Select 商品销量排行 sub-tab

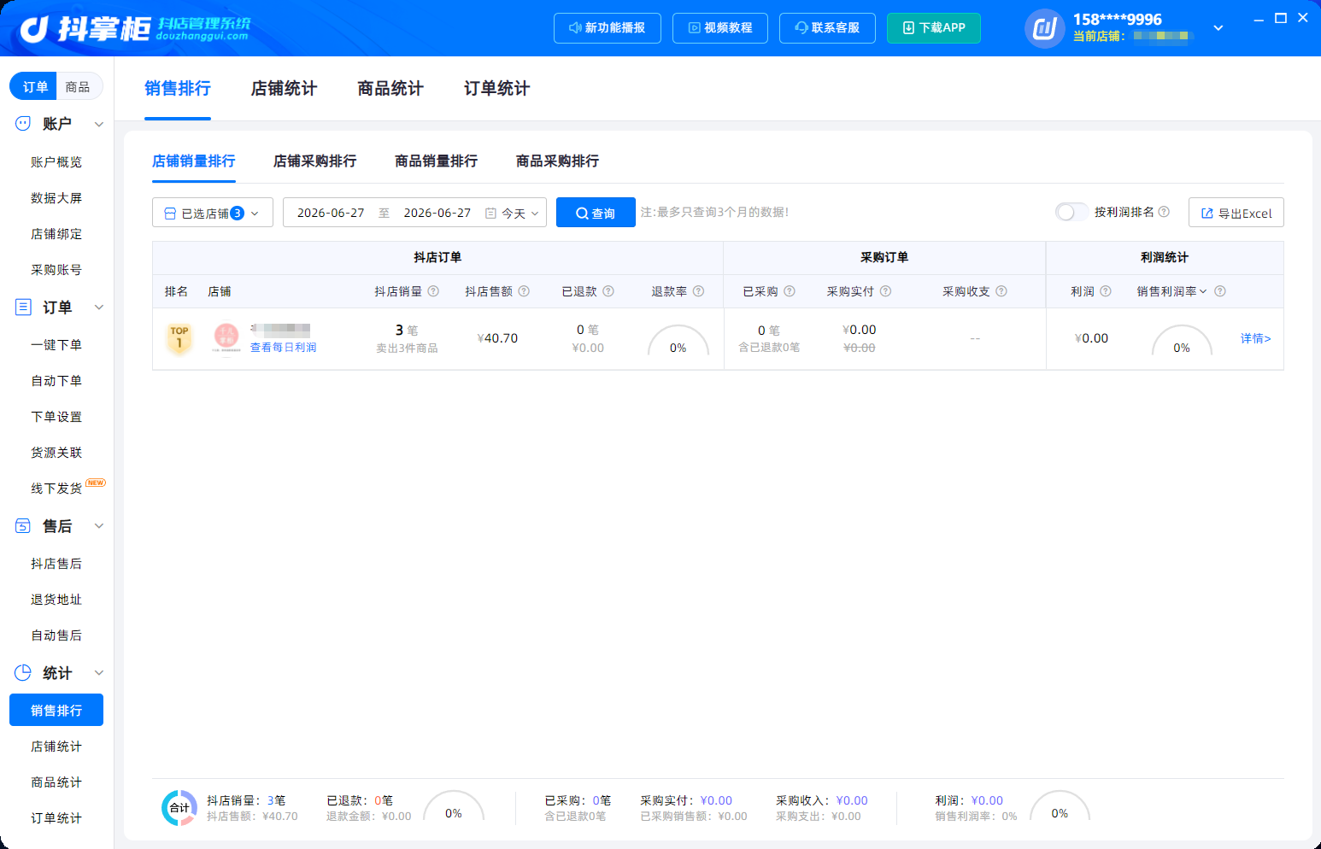pos(437,161)
